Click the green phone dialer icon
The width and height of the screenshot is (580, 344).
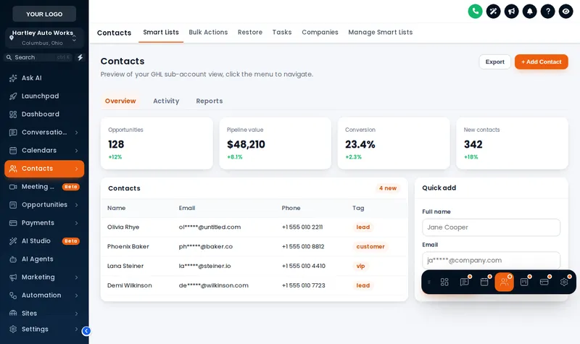[475, 12]
